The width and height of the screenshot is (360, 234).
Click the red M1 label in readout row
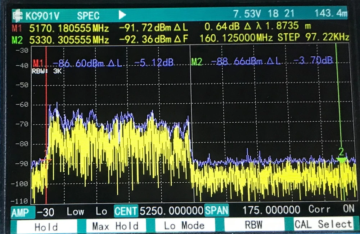tap(17, 27)
